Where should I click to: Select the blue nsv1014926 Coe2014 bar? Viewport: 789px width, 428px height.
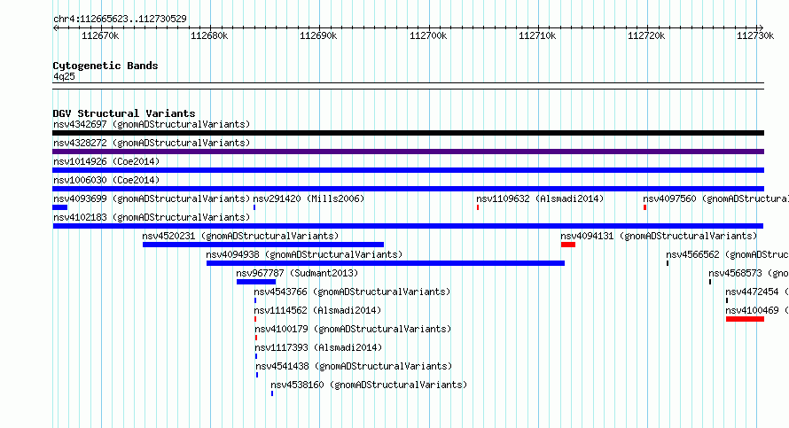click(x=408, y=170)
